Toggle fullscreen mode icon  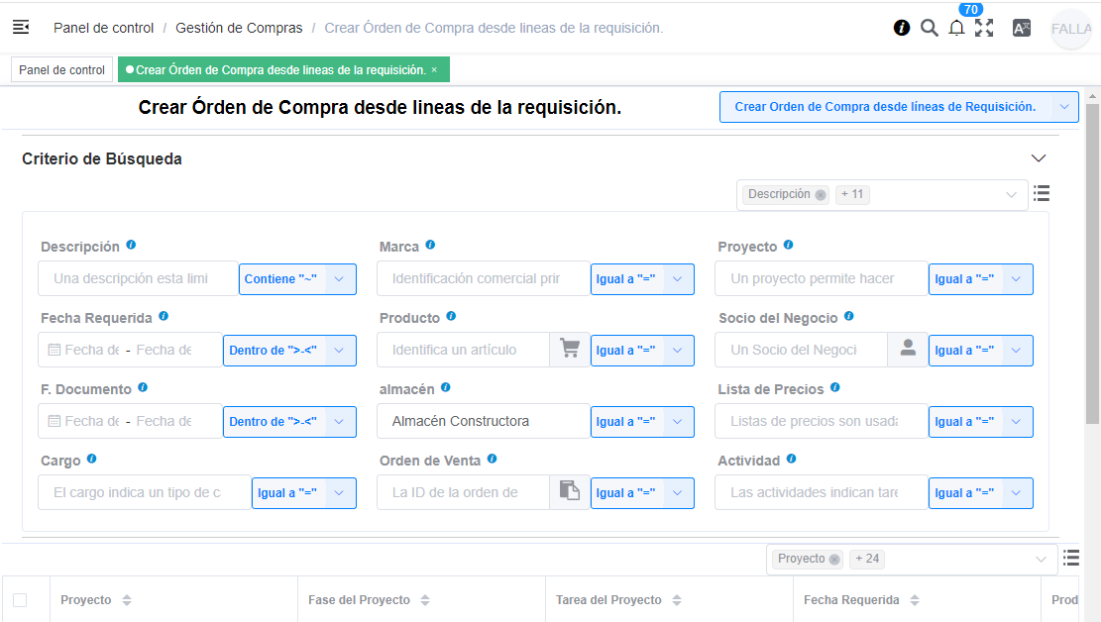coord(984,28)
